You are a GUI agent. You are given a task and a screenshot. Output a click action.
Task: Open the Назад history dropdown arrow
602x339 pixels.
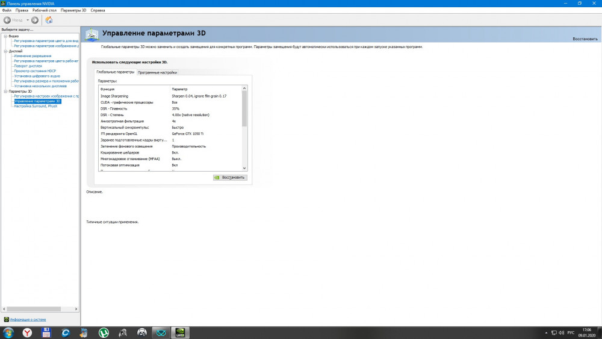coord(28,20)
